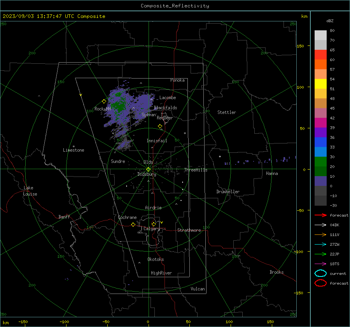Select the magenta 39-42 dBZ swatch
350x327 pixels.
pyautogui.click(x=320, y=123)
